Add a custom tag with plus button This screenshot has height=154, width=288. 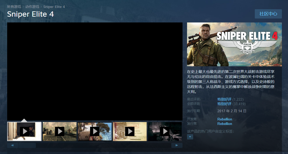pos(190,137)
